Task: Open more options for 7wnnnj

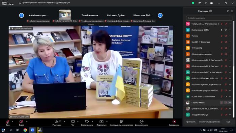Action: coord(230,36)
